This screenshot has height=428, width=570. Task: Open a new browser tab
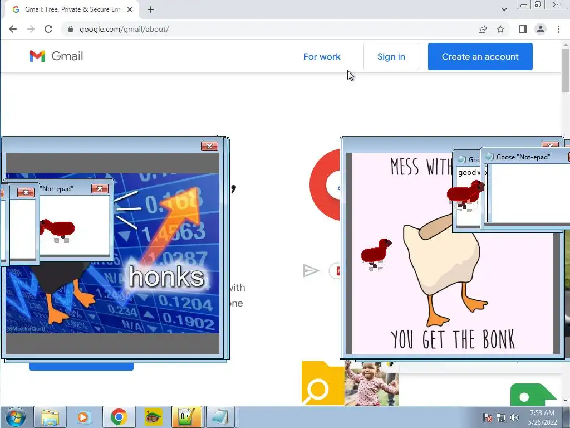point(151,9)
